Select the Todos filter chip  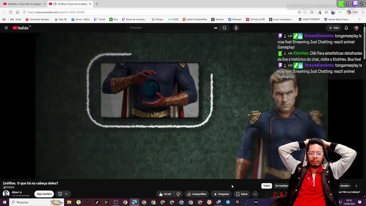pyautogui.click(x=266, y=186)
